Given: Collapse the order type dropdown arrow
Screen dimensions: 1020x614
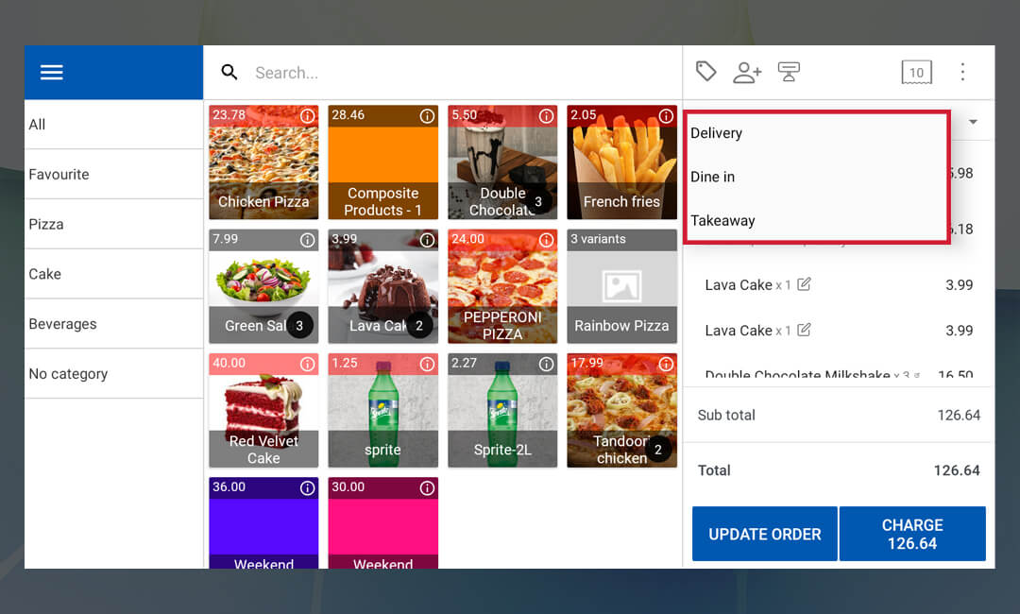Looking at the screenshot, I should pos(972,122).
